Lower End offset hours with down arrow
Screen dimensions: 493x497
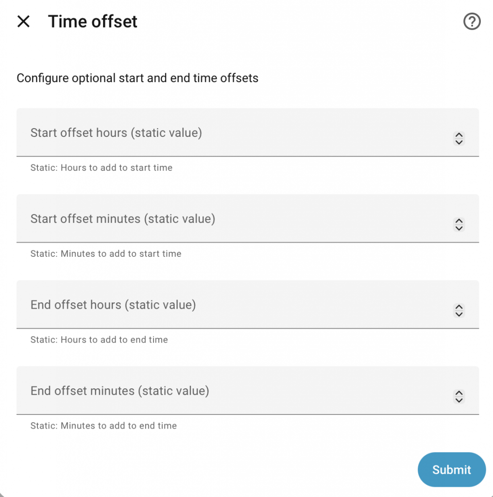coord(459,314)
